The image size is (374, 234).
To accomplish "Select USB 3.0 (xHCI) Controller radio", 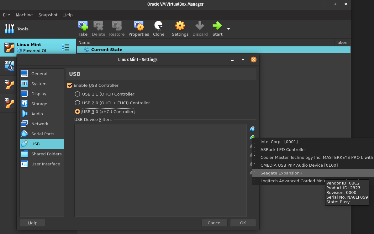I will click(x=77, y=112).
